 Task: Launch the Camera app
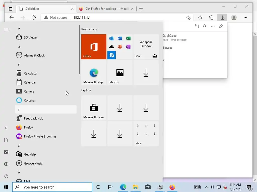46,91
